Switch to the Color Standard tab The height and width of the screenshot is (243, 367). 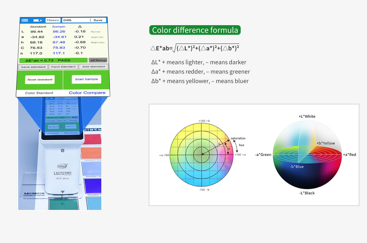(x=39, y=93)
